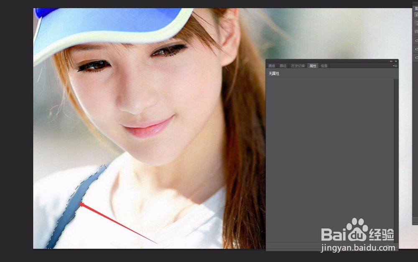Open the 历史记录 tab
418x262 pixels.
point(298,66)
